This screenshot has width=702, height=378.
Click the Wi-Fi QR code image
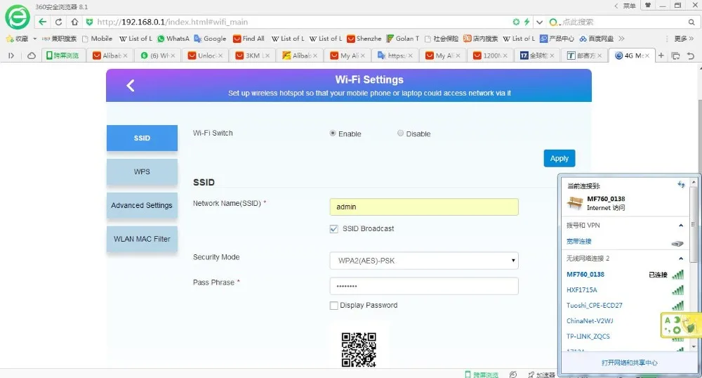coord(359,350)
